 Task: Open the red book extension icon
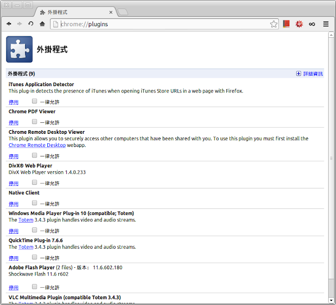coord(286,24)
